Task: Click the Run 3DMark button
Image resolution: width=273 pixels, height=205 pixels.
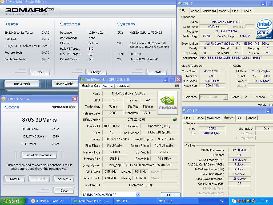Action: tap(22, 84)
